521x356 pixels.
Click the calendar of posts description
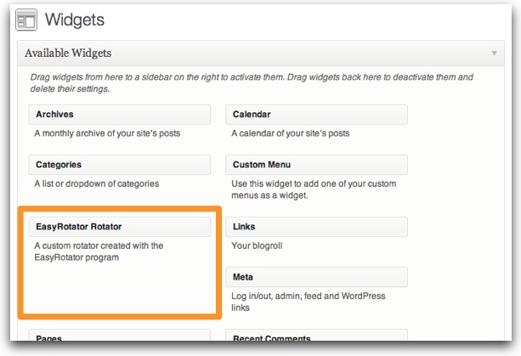290,133
